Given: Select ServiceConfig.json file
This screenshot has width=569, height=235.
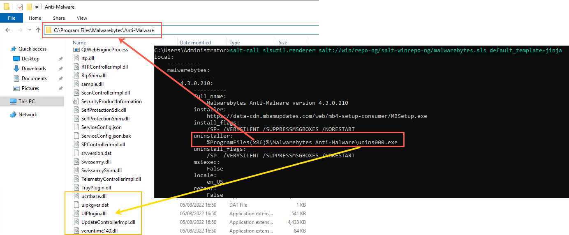Looking at the screenshot, I should coord(101,127).
